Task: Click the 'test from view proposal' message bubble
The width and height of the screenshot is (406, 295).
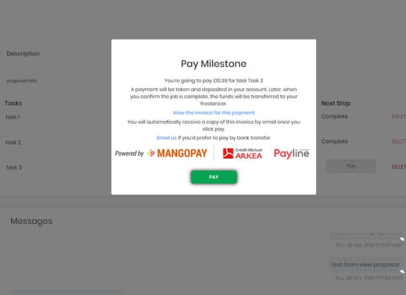Action: 365,264
